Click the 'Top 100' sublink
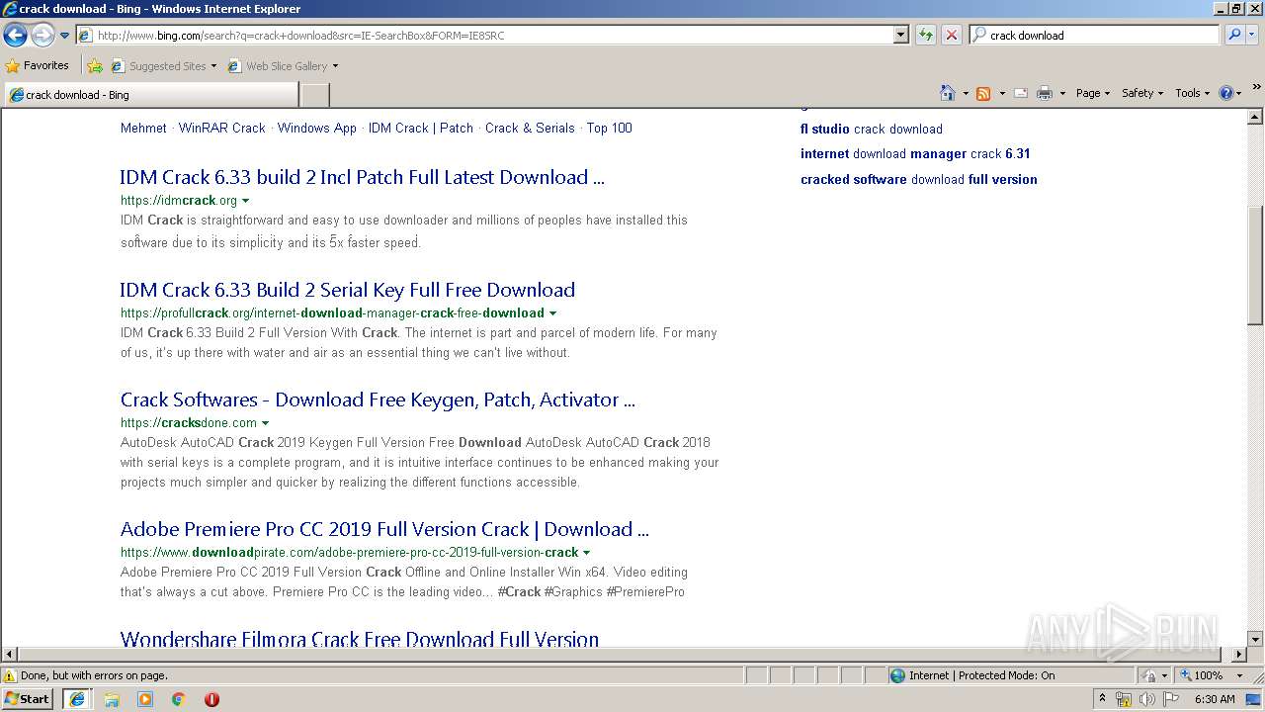1265x712 pixels. coord(609,128)
